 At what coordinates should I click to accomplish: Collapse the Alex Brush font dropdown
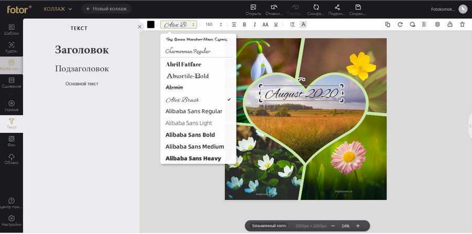(179, 25)
